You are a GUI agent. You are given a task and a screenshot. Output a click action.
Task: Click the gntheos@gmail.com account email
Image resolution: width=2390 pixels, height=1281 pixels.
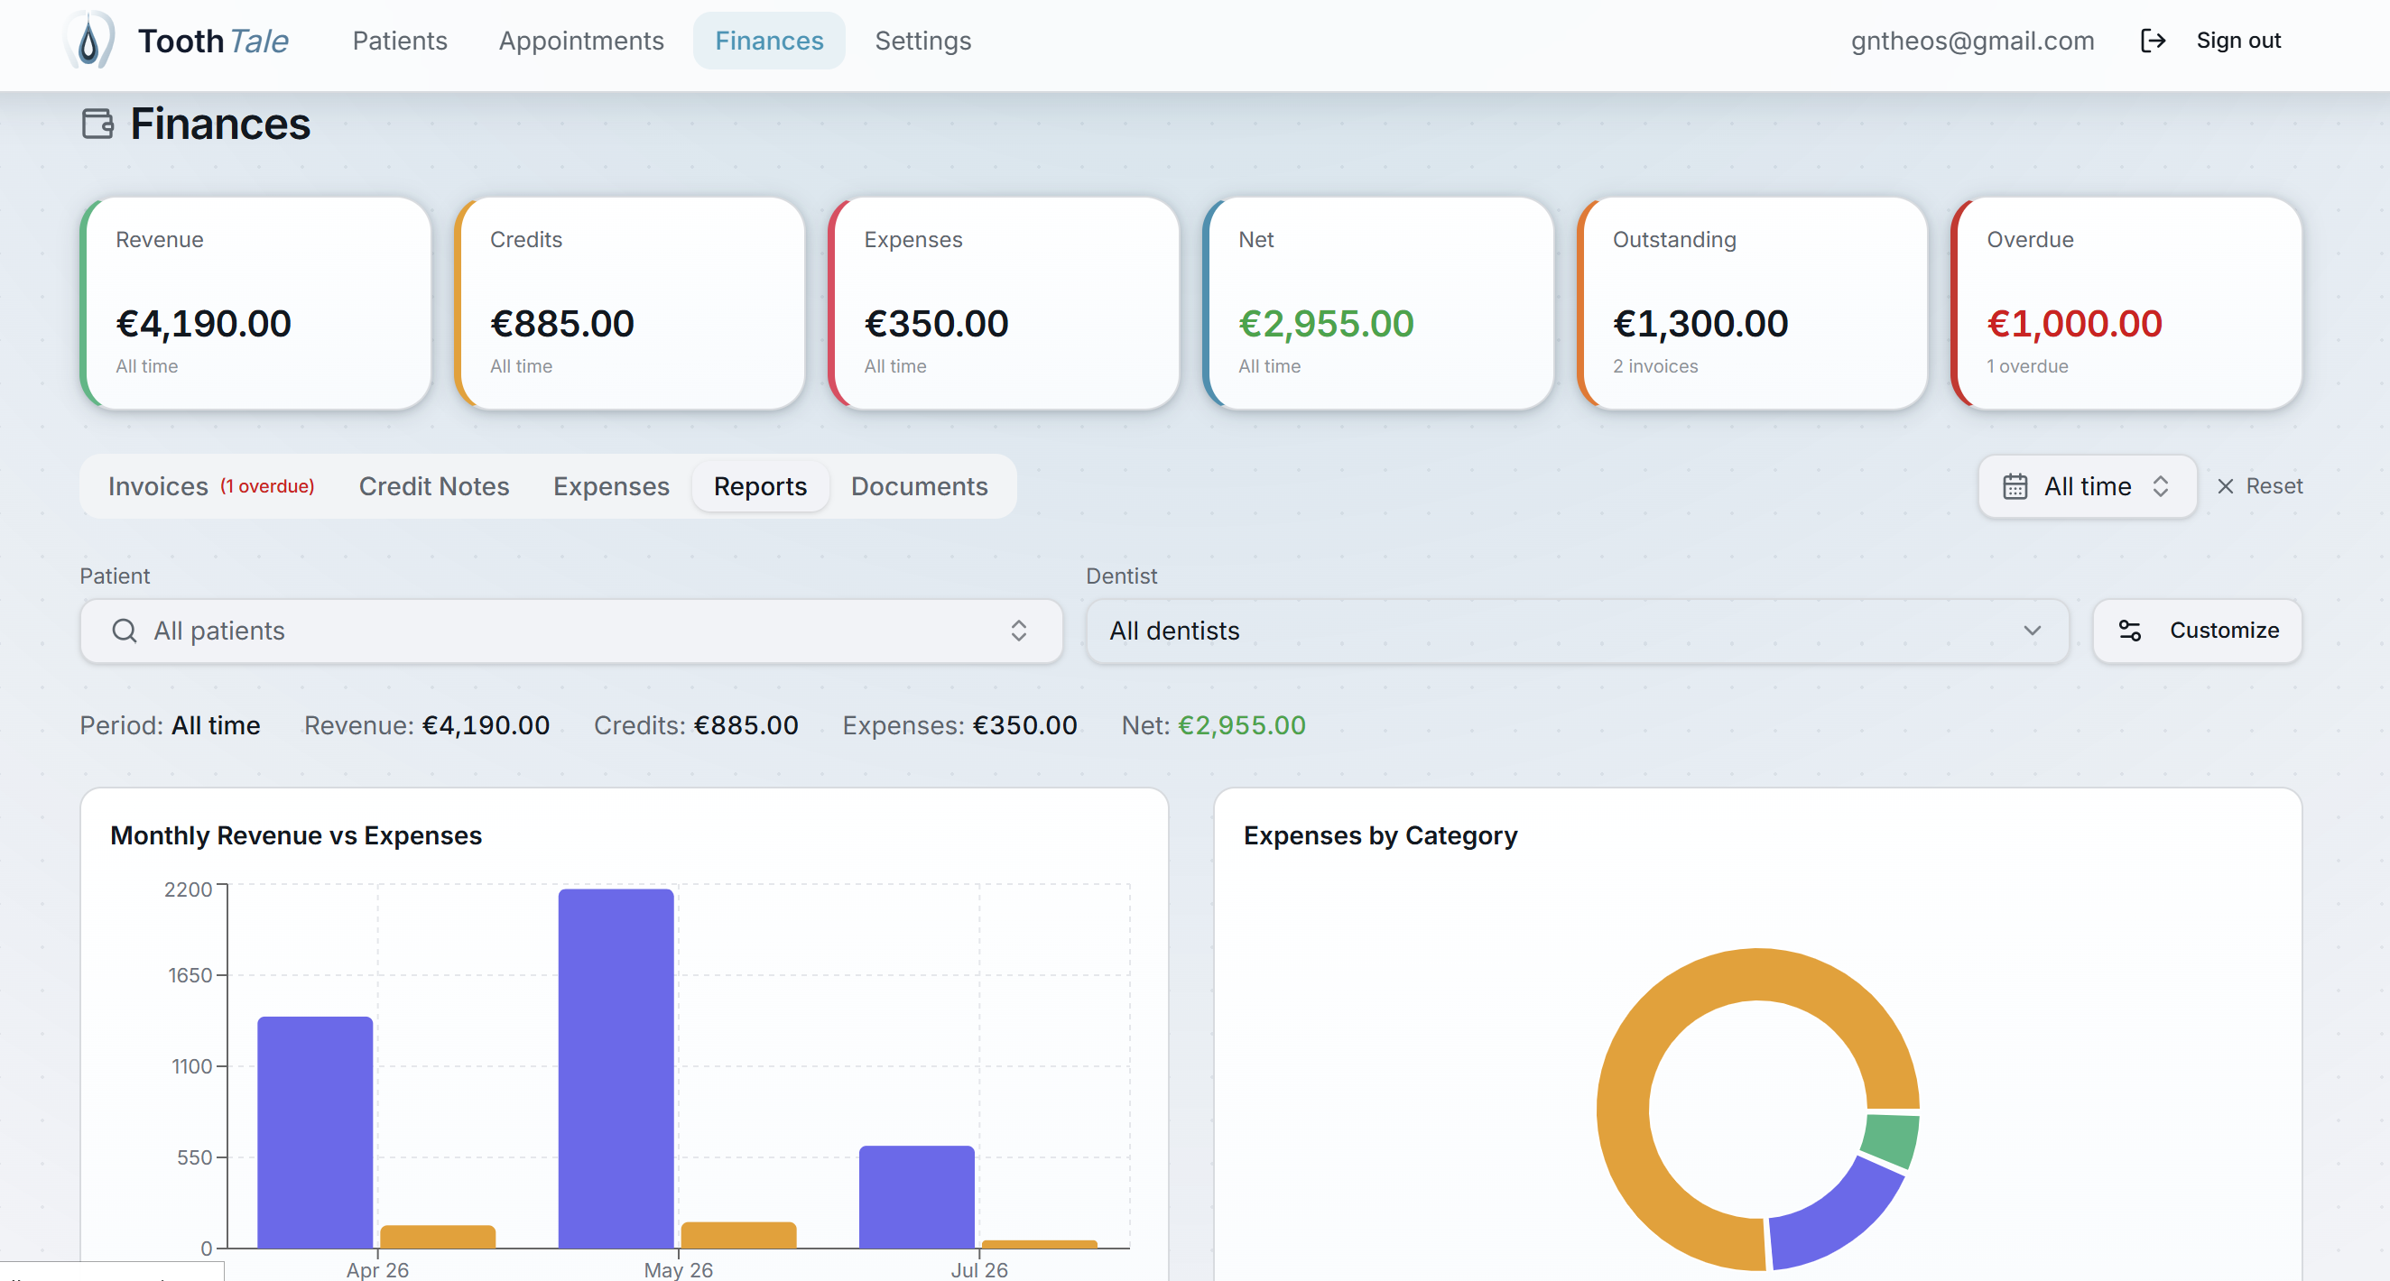click(1972, 41)
